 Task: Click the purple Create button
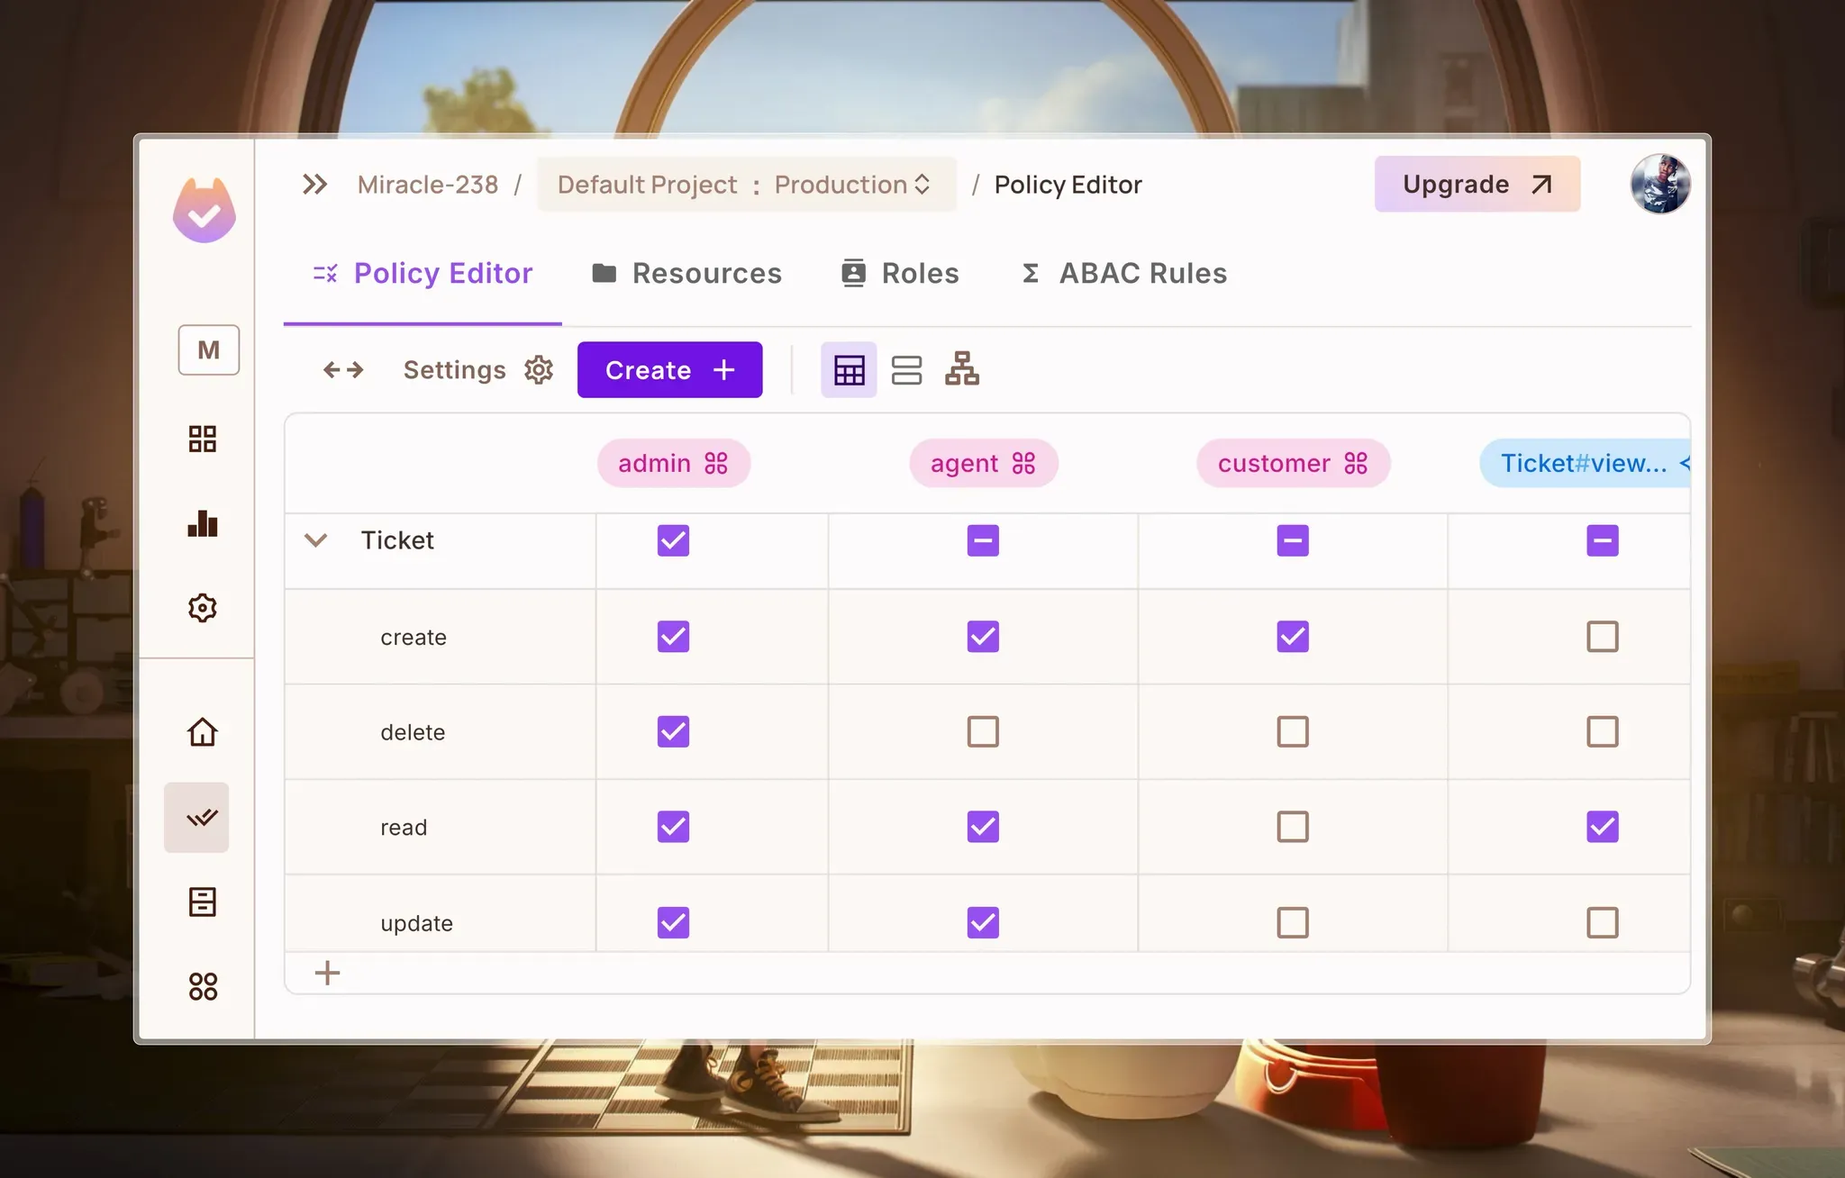tap(669, 369)
